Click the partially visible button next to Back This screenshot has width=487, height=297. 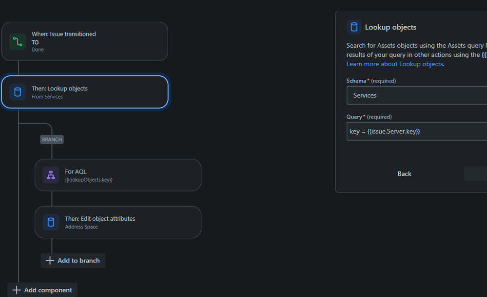click(475, 174)
